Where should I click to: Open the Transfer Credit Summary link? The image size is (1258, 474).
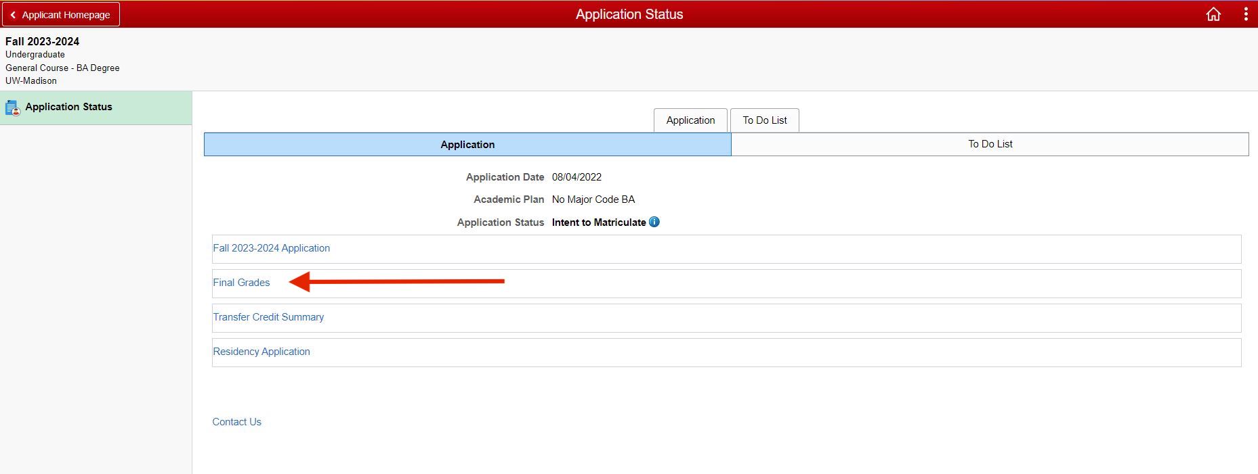[268, 317]
